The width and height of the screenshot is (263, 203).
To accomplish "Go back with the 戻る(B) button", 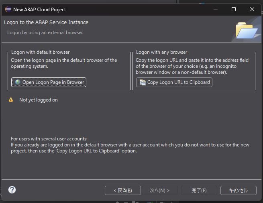I will (x=122, y=190).
